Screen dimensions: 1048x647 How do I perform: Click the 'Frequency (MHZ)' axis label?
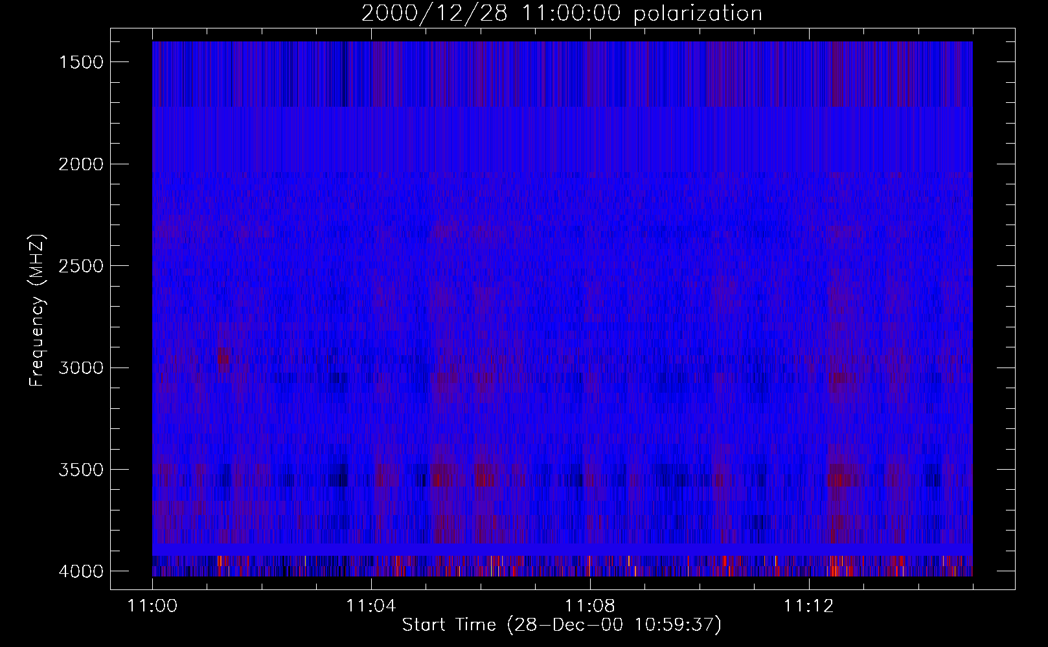click(x=37, y=311)
